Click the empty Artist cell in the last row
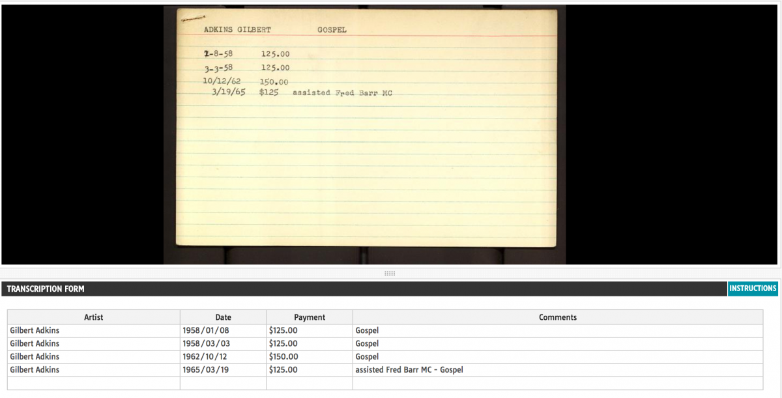This screenshot has width=782, height=398. (94, 383)
